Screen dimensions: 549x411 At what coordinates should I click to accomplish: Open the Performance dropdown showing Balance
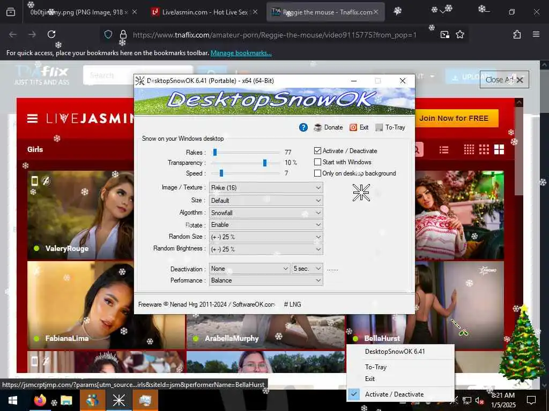(x=266, y=280)
